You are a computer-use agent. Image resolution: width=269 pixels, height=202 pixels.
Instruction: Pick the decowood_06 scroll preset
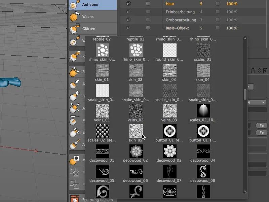coord(136,171)
